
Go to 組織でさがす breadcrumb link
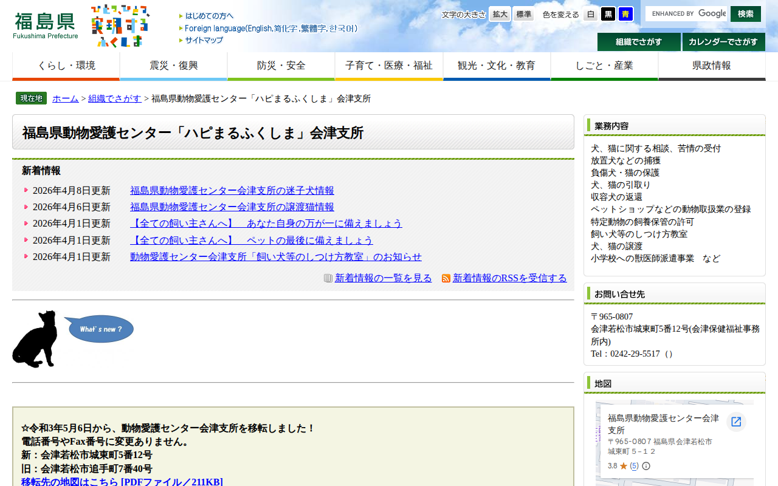(115, 98)
